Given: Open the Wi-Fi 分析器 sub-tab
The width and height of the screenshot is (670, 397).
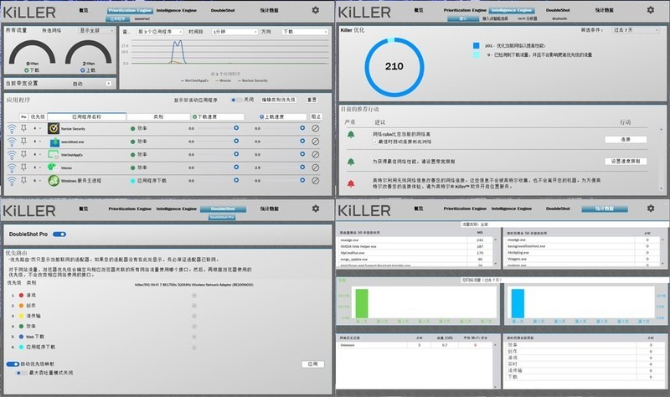Looking at the screenshot, I should pos(528,18).
